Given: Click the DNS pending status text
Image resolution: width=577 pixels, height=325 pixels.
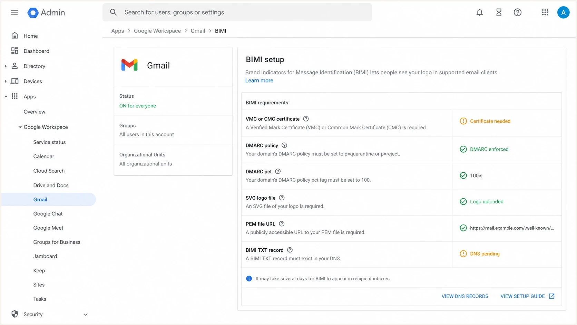Looking at the screenshot, I should [x=485, y=254].
